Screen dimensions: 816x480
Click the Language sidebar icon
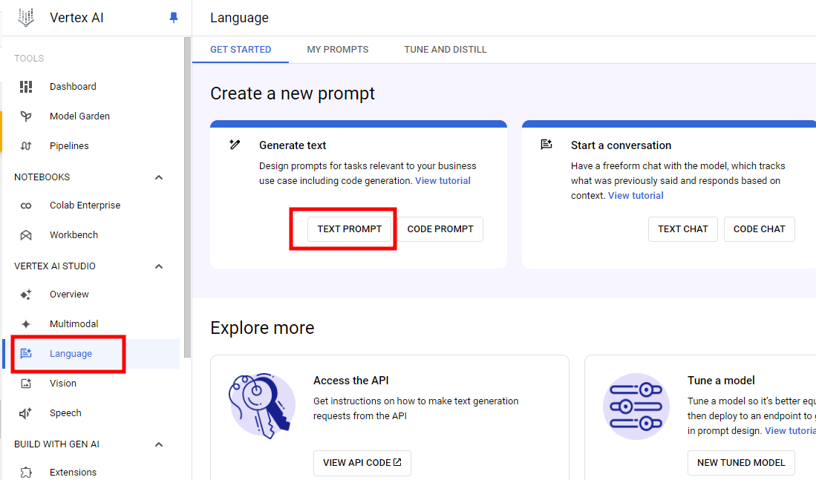point(26,354)
